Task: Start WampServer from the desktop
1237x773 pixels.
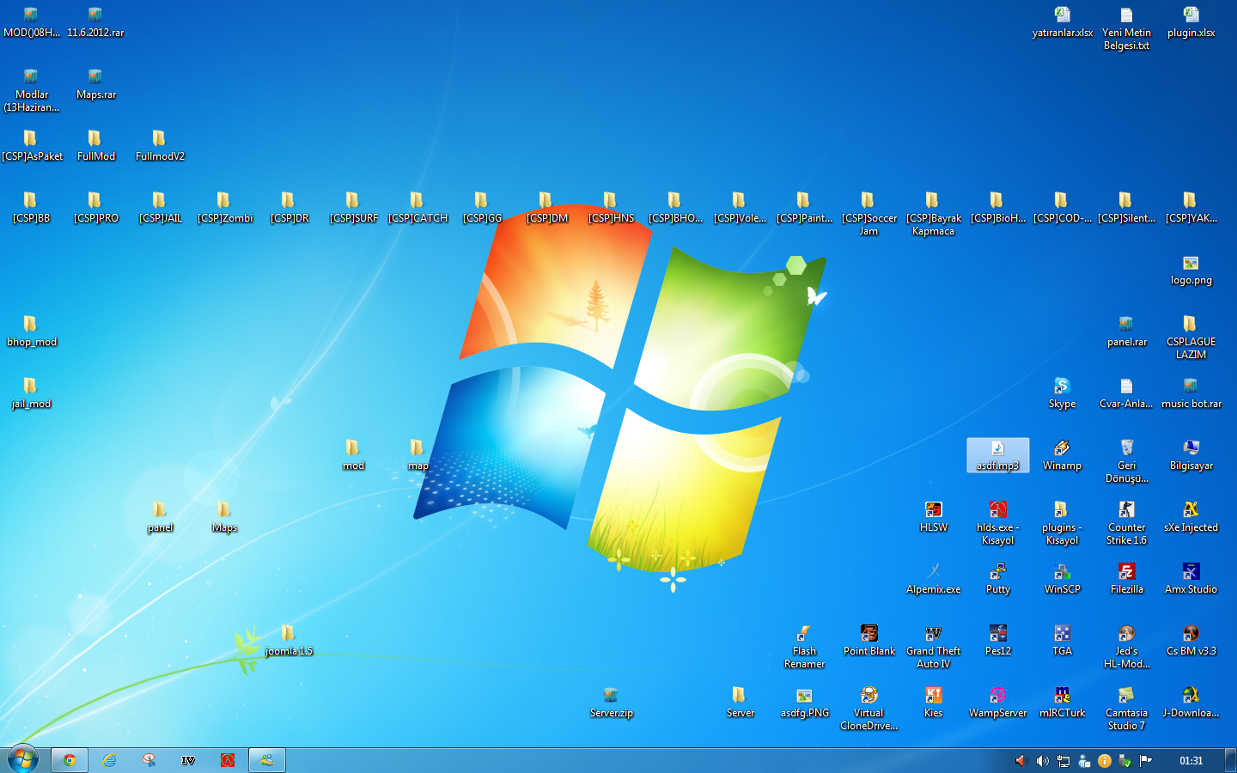Action: coord(998,702)
